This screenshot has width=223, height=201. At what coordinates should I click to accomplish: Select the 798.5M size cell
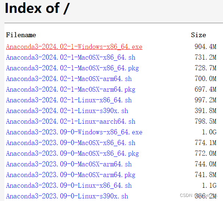tap(205, 121)
